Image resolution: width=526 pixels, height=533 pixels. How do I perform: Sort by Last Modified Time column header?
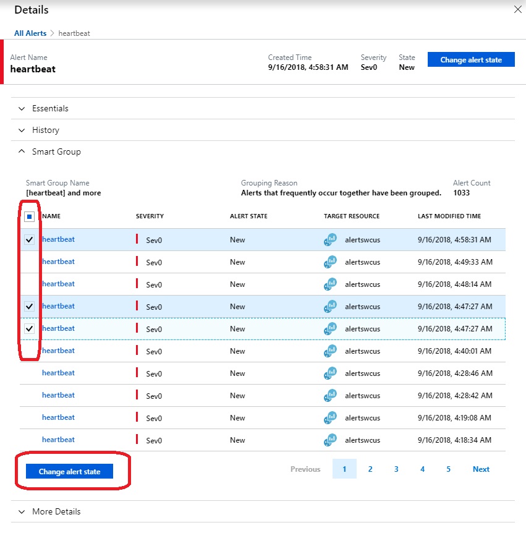tap(449, 216)
